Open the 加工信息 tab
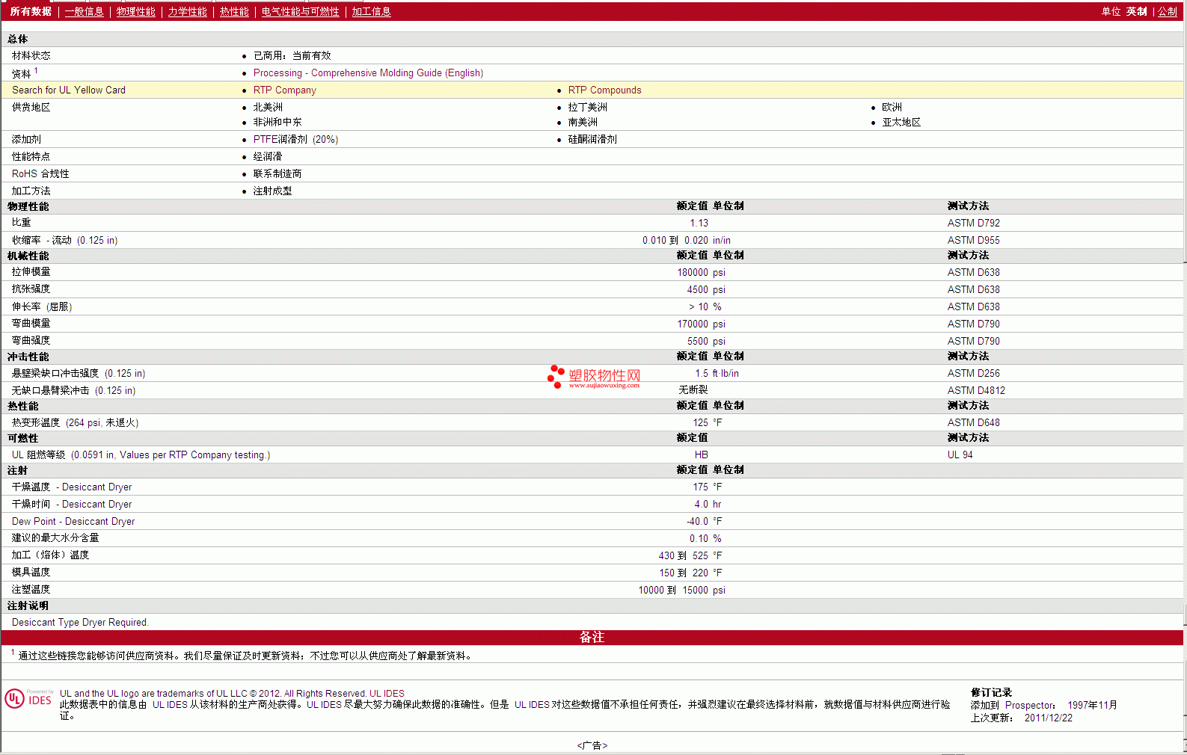The width and height of the screenshot is (1187, 755). click(x=371, y=11)
